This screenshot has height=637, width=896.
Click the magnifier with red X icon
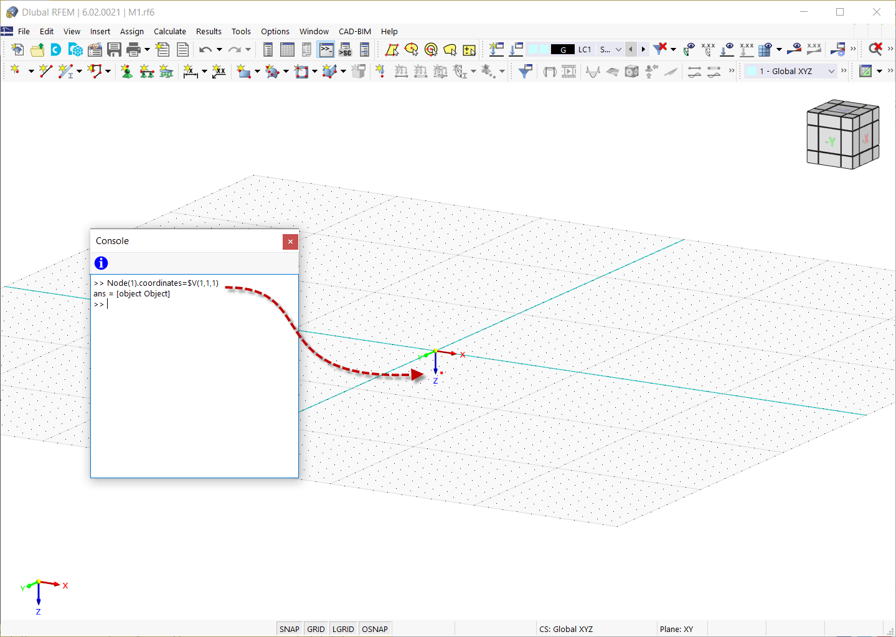875,49
